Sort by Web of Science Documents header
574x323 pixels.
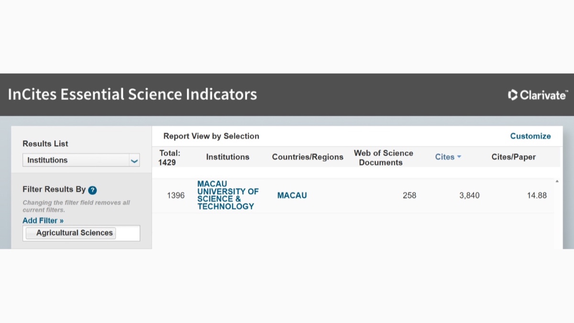(383, 157)
